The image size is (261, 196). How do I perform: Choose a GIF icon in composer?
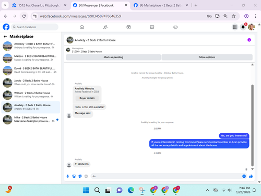coord(86,176)
